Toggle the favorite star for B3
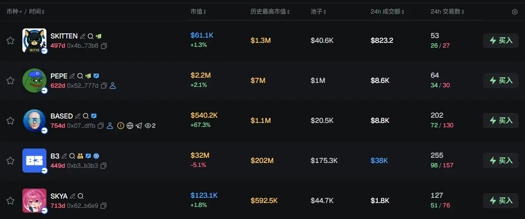 (10, 161)
